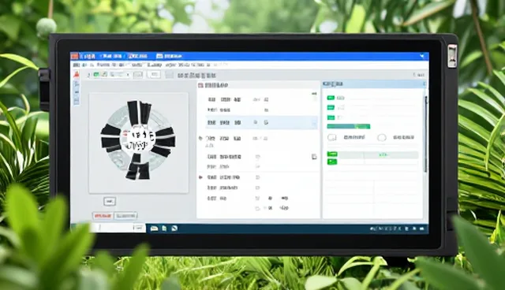
Task: Click the grey square icon in toolbar
Action: pyautogui.click(x=169, y=75)
